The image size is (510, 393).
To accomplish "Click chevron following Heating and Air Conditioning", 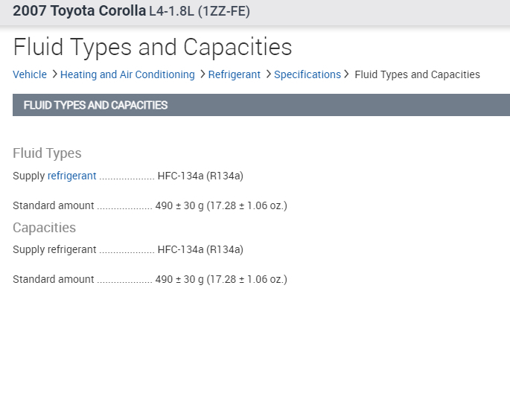I will (x=202, y=74).
